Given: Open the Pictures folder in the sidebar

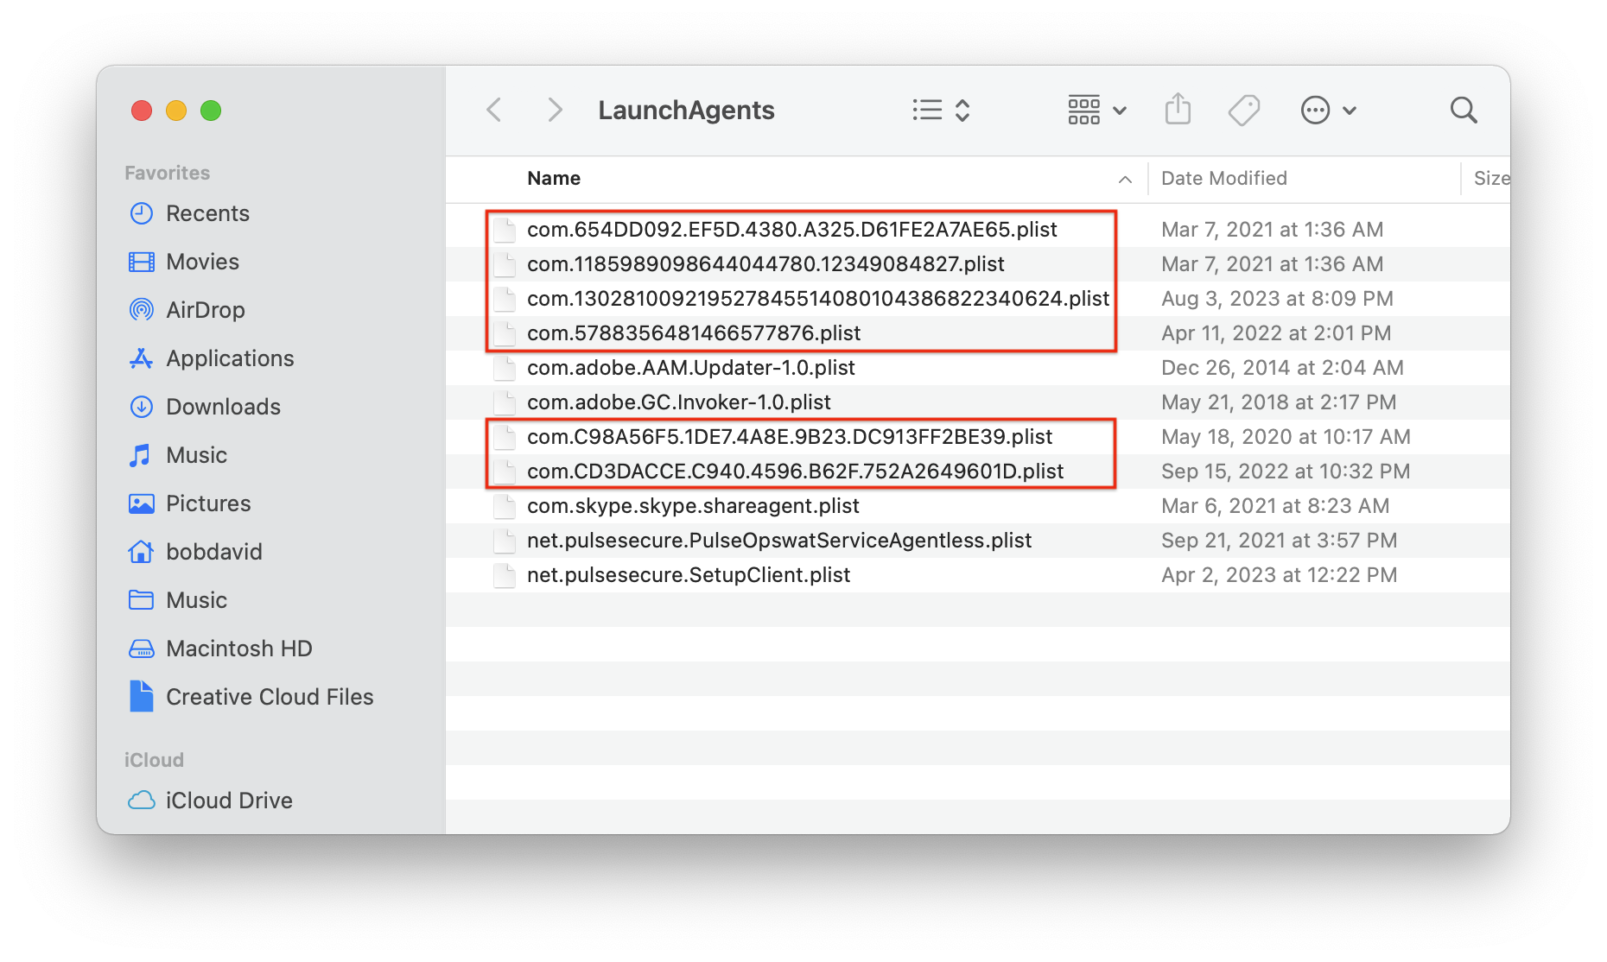Looking at the screenshot, I should coord(208,503).
